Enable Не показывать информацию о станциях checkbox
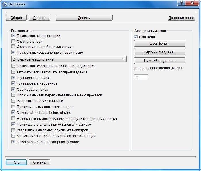The image size is (201, 171). point(13,118)
